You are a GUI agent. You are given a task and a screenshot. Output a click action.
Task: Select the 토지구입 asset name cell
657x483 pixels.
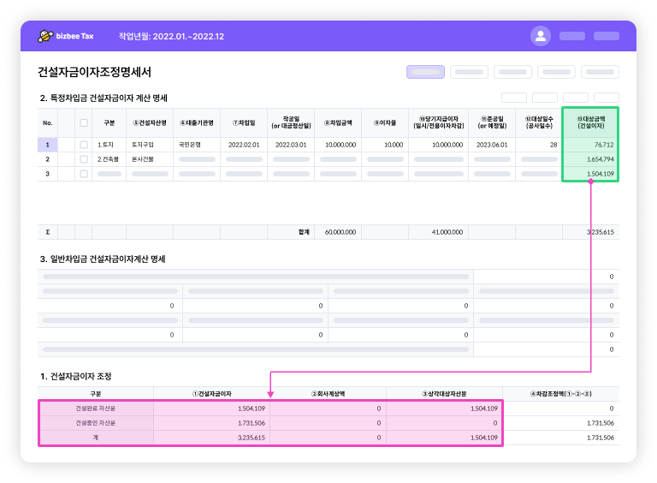tap(143, 145)
